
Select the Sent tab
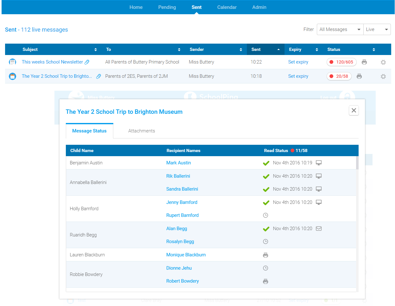pyautogui.click(x=197, y=7)
